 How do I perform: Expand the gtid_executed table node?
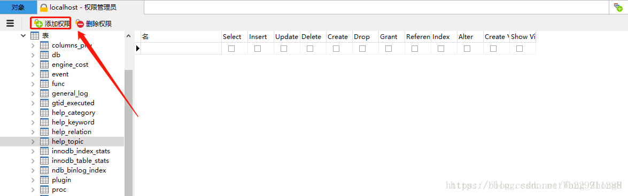tap(33, 103)
